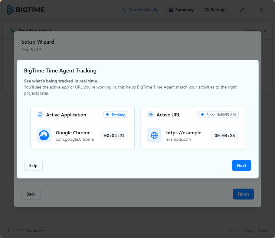The width and height of the screenshot is (275, 238).
Task: Click the Tracking Active pulse icon
Action: click(12, 31)
